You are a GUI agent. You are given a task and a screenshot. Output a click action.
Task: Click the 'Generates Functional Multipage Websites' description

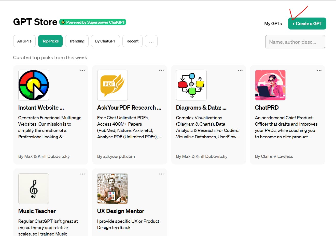pyautogui.click(x=50, y=127)
